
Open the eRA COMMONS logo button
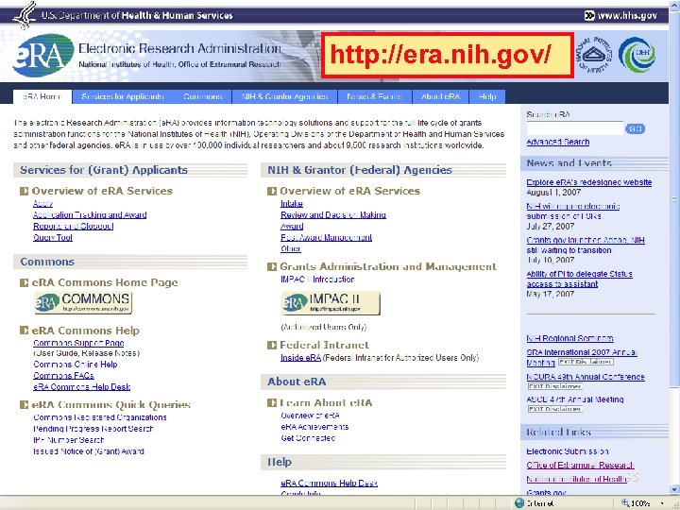tap(83, 302)
